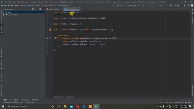Click the 4 spaces indent status entry
This screenshot has width=194, height=109.
178,103
